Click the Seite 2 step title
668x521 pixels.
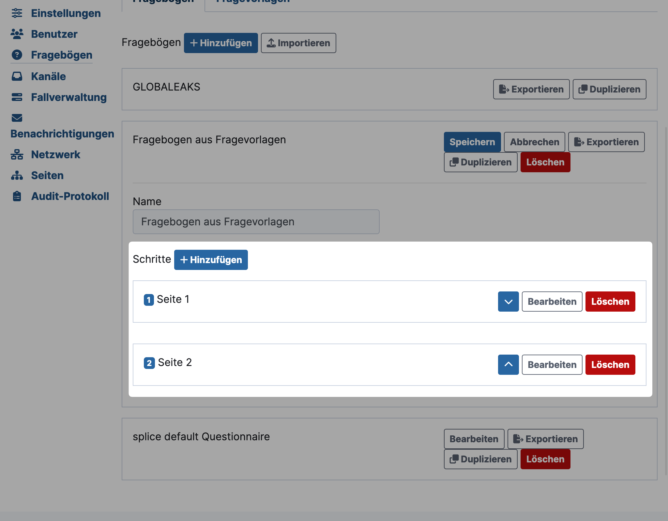[175, 362]
